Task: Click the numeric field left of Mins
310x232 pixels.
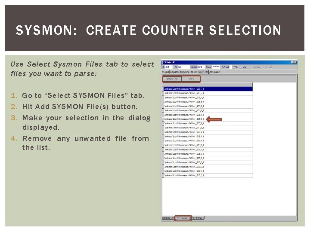Action: coord(231,67)
